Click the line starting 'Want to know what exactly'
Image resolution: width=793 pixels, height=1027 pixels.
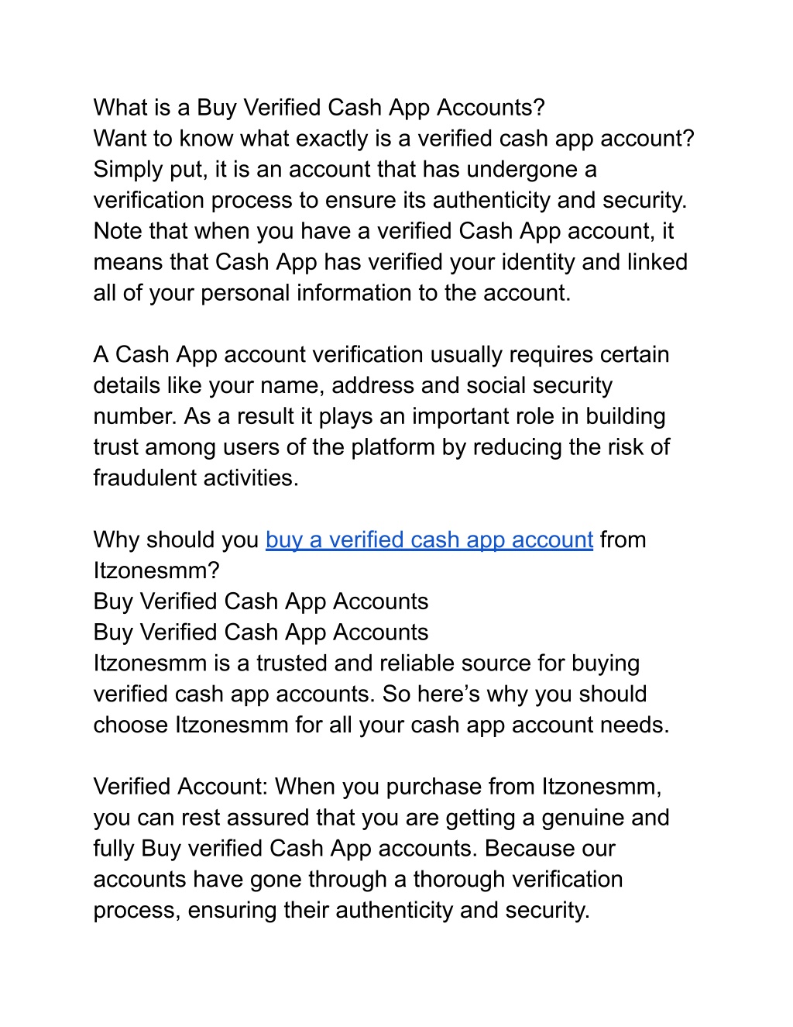tap(393, 139)
